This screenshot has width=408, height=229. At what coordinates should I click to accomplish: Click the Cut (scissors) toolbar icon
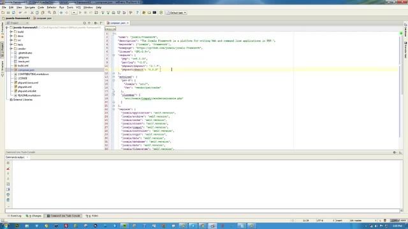[x=32, y=13]
